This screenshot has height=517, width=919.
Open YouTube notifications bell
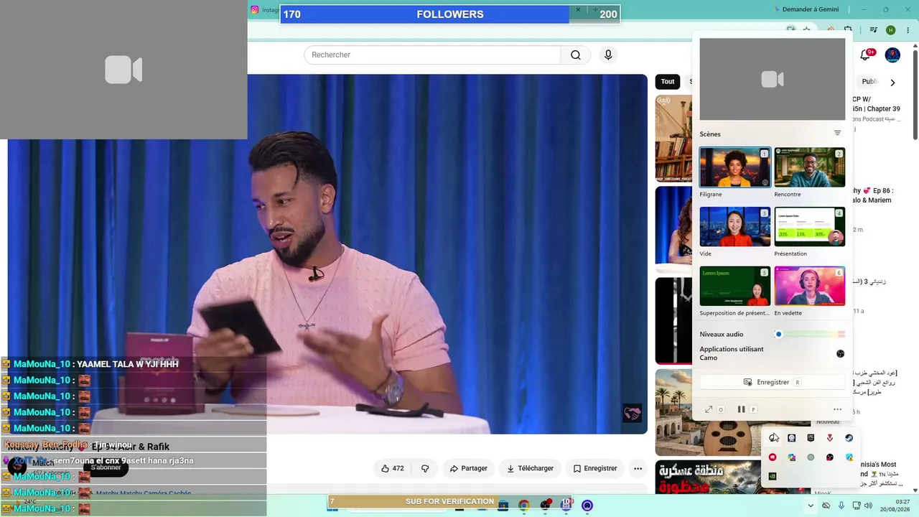[865, 55]
